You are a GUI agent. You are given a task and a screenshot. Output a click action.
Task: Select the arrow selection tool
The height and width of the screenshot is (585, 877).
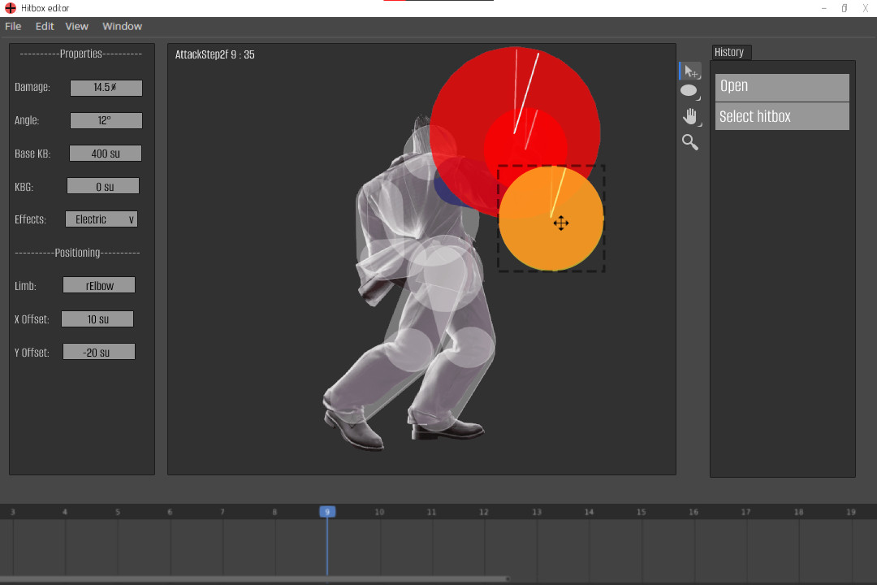pos(689,71)
